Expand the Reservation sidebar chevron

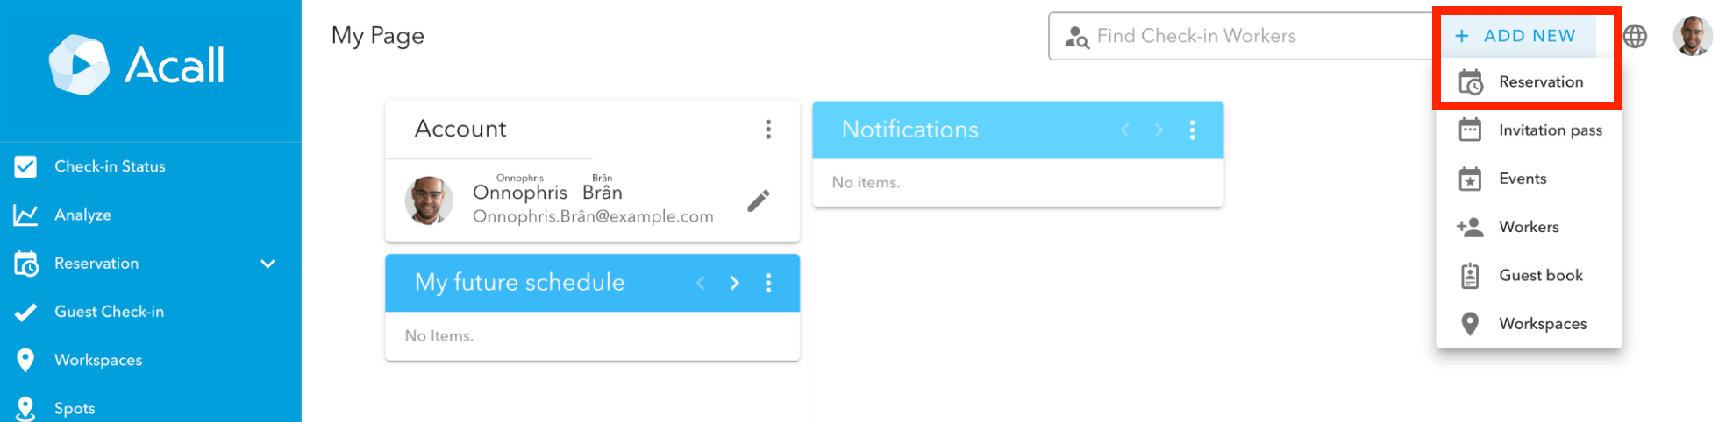tap(267, 264)
